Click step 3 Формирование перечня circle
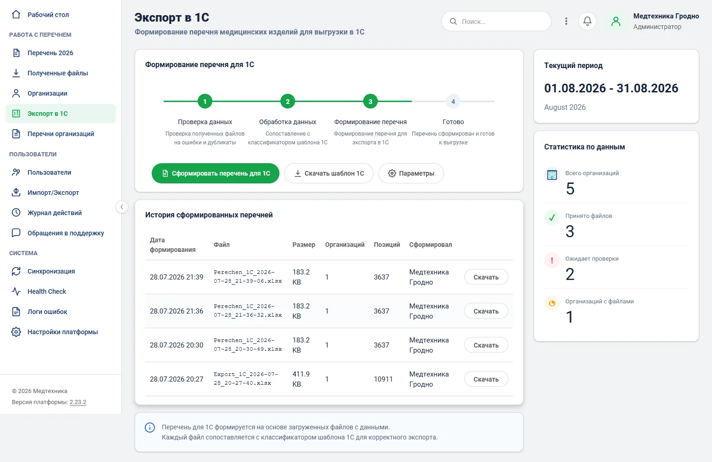Image resolution: width=712 pixels, height=462 pixels. [370, 101]
